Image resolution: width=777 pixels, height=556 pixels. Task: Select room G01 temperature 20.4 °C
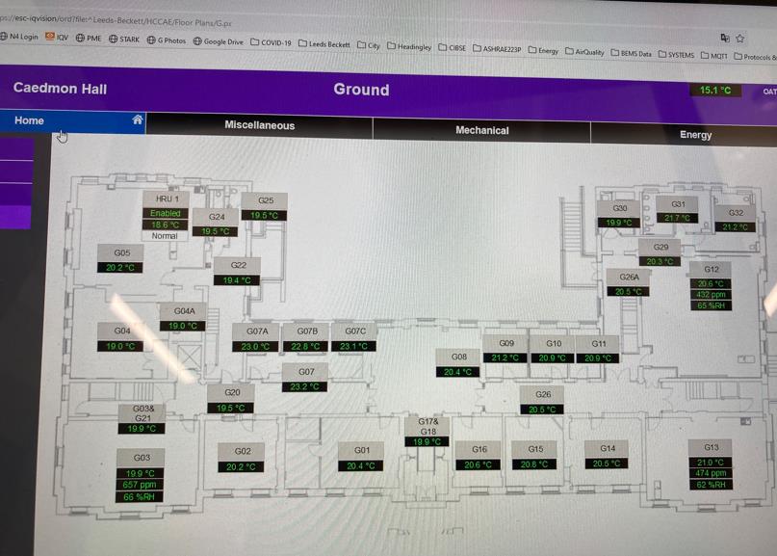click(360, 465)
